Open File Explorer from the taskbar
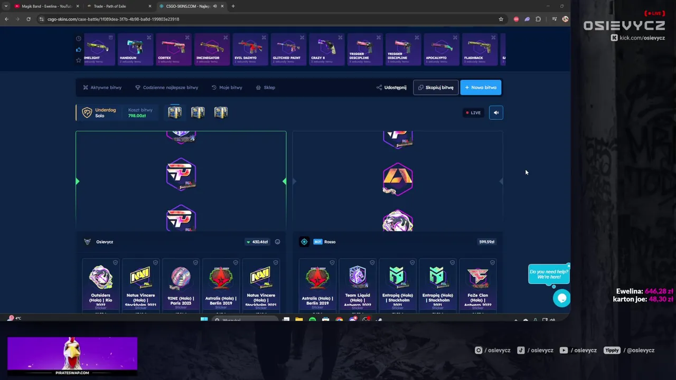This screenshot has width=676, height=380. click(x=299, y=319)
